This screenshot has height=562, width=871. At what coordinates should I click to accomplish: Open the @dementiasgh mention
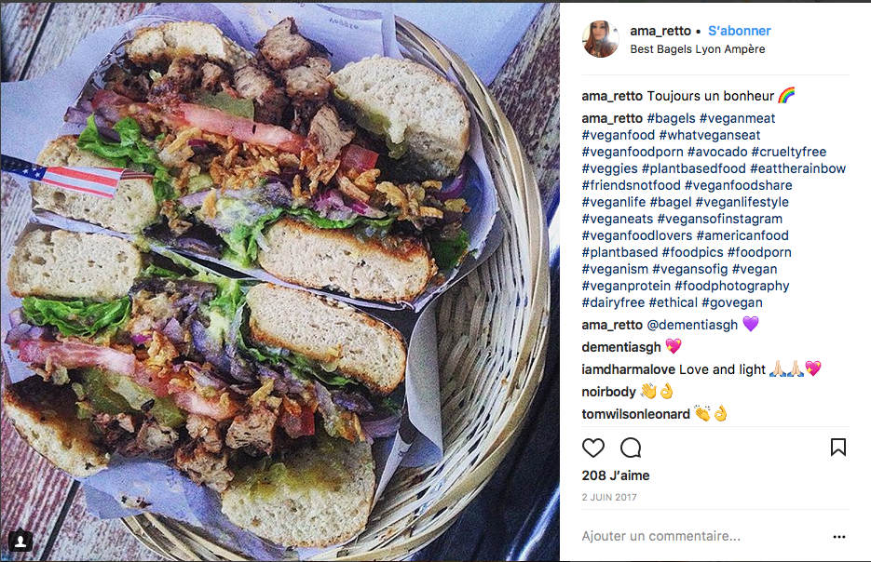pos(691,325)
